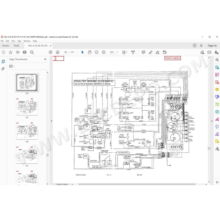220x220 pixels.
Task: Toggle the Page Thumbnails panel icon
Action: click(x=3, y=62)
